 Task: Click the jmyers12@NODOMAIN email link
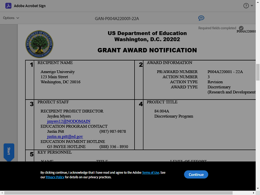click(x=69, y=121)
